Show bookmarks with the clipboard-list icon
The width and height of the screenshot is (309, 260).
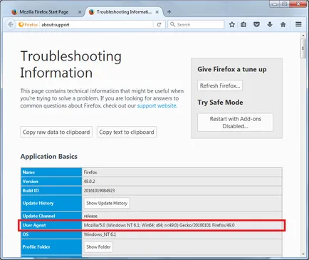(x=243, y=24)
